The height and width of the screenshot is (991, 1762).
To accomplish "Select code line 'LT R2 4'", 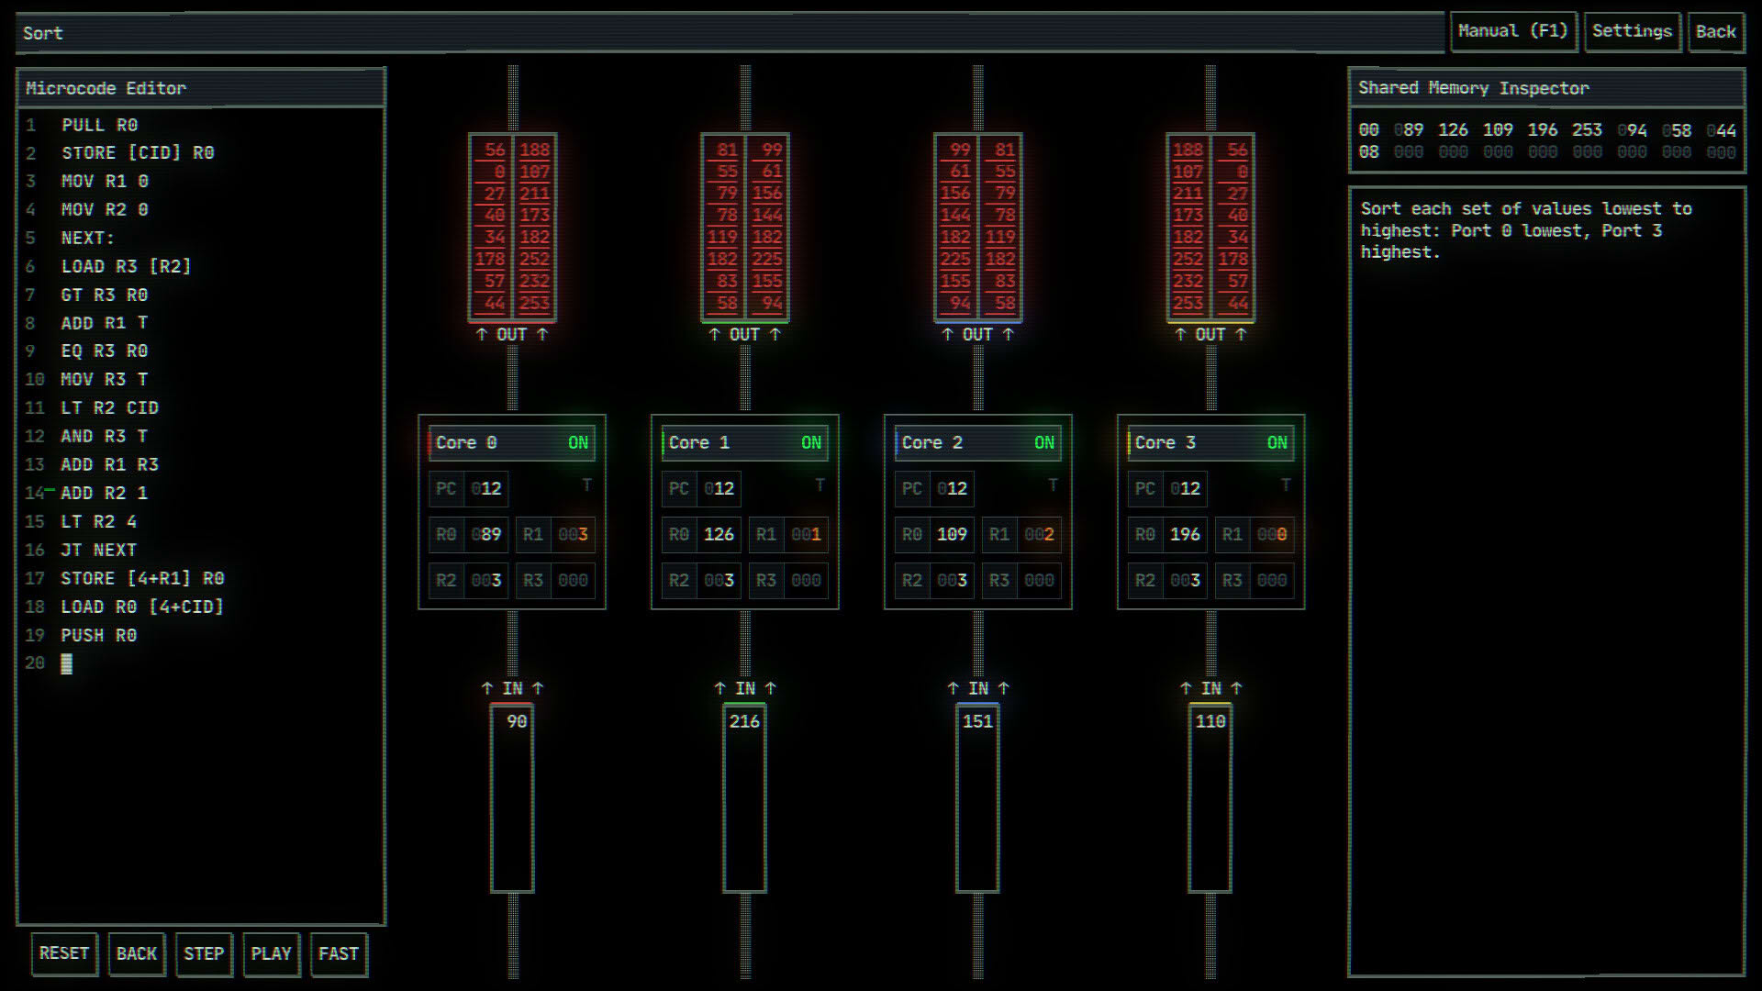I will pyautogui.click(x=99, y=522).
